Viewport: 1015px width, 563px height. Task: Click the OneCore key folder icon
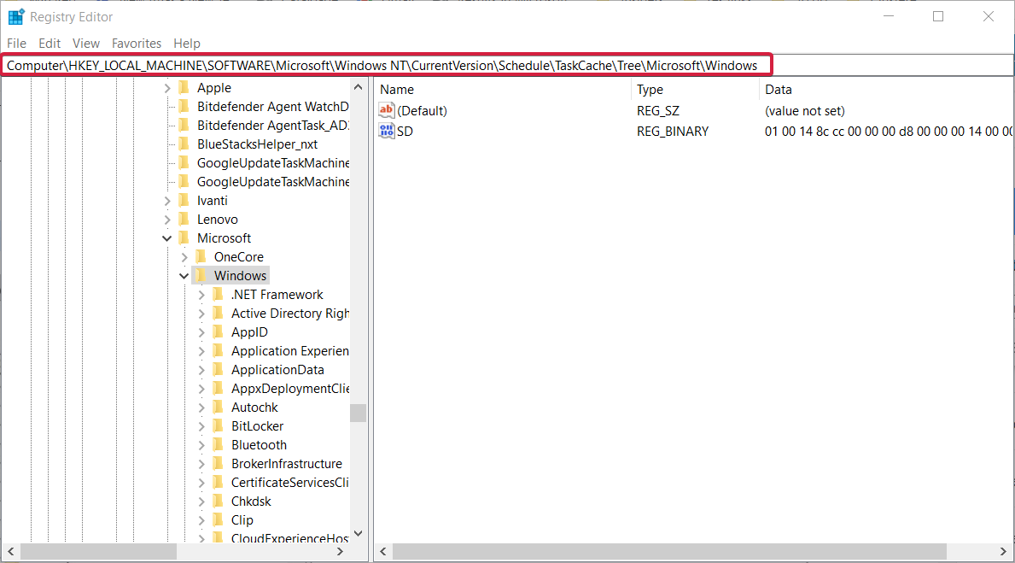201,256
